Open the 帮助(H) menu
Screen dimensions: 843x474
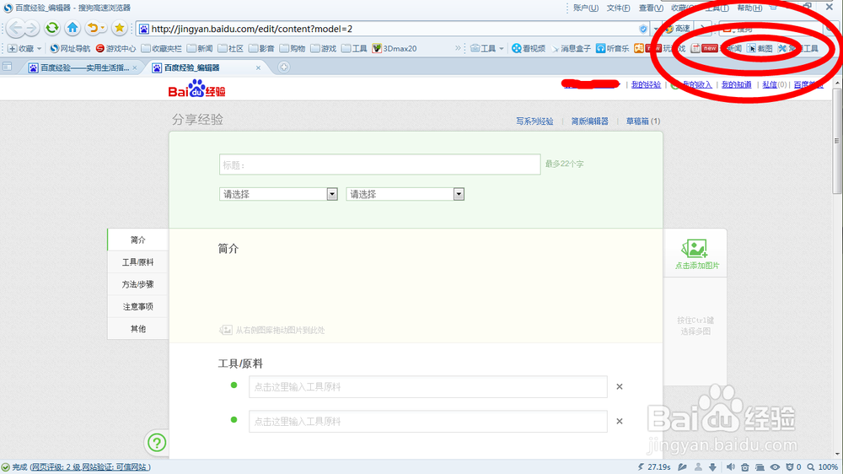click(749, 8)
